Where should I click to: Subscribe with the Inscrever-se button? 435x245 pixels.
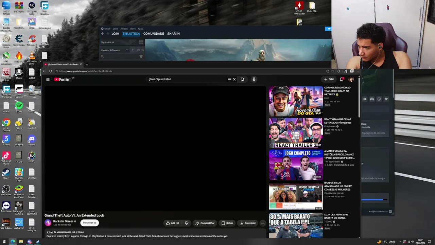click(x=90, y=223)
